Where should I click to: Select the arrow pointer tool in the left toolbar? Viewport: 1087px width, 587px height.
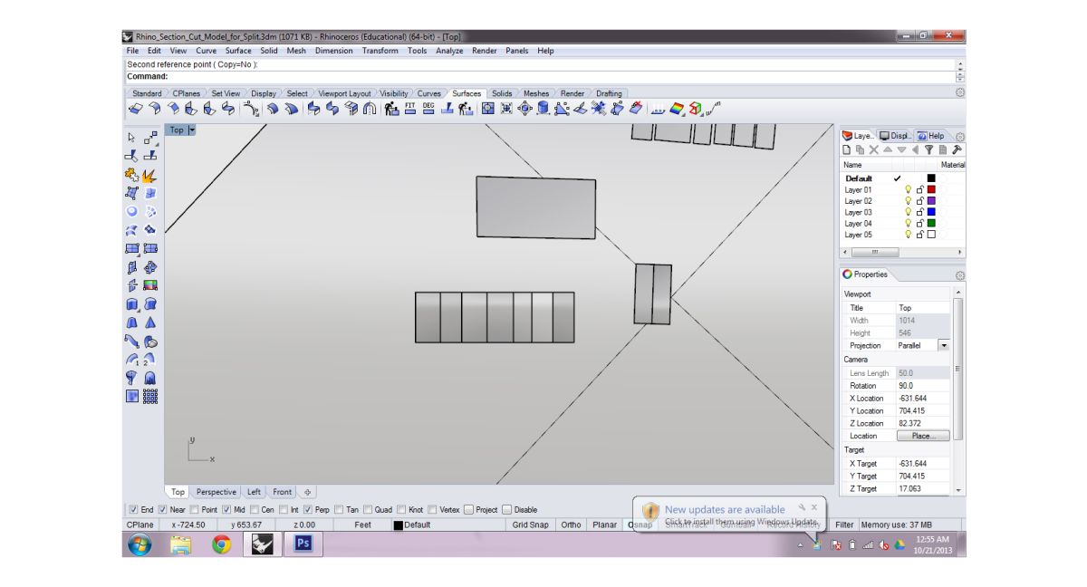(131, 138)
